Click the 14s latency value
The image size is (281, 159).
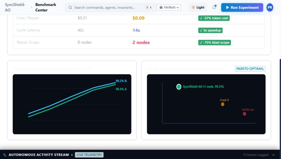136,30
